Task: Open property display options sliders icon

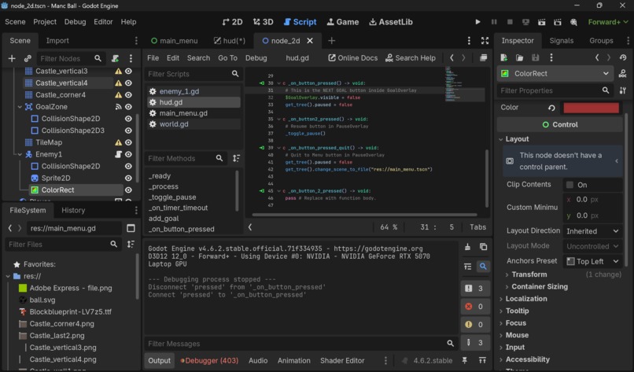Action: coord(623,90)
